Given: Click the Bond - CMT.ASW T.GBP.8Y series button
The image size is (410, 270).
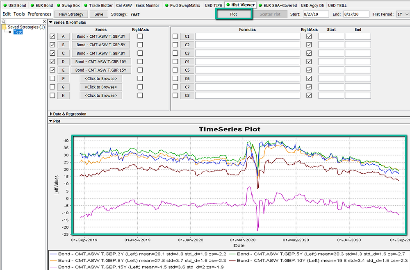Looking at the screenshot, I should pyautogui.click(x=101, y=53).
